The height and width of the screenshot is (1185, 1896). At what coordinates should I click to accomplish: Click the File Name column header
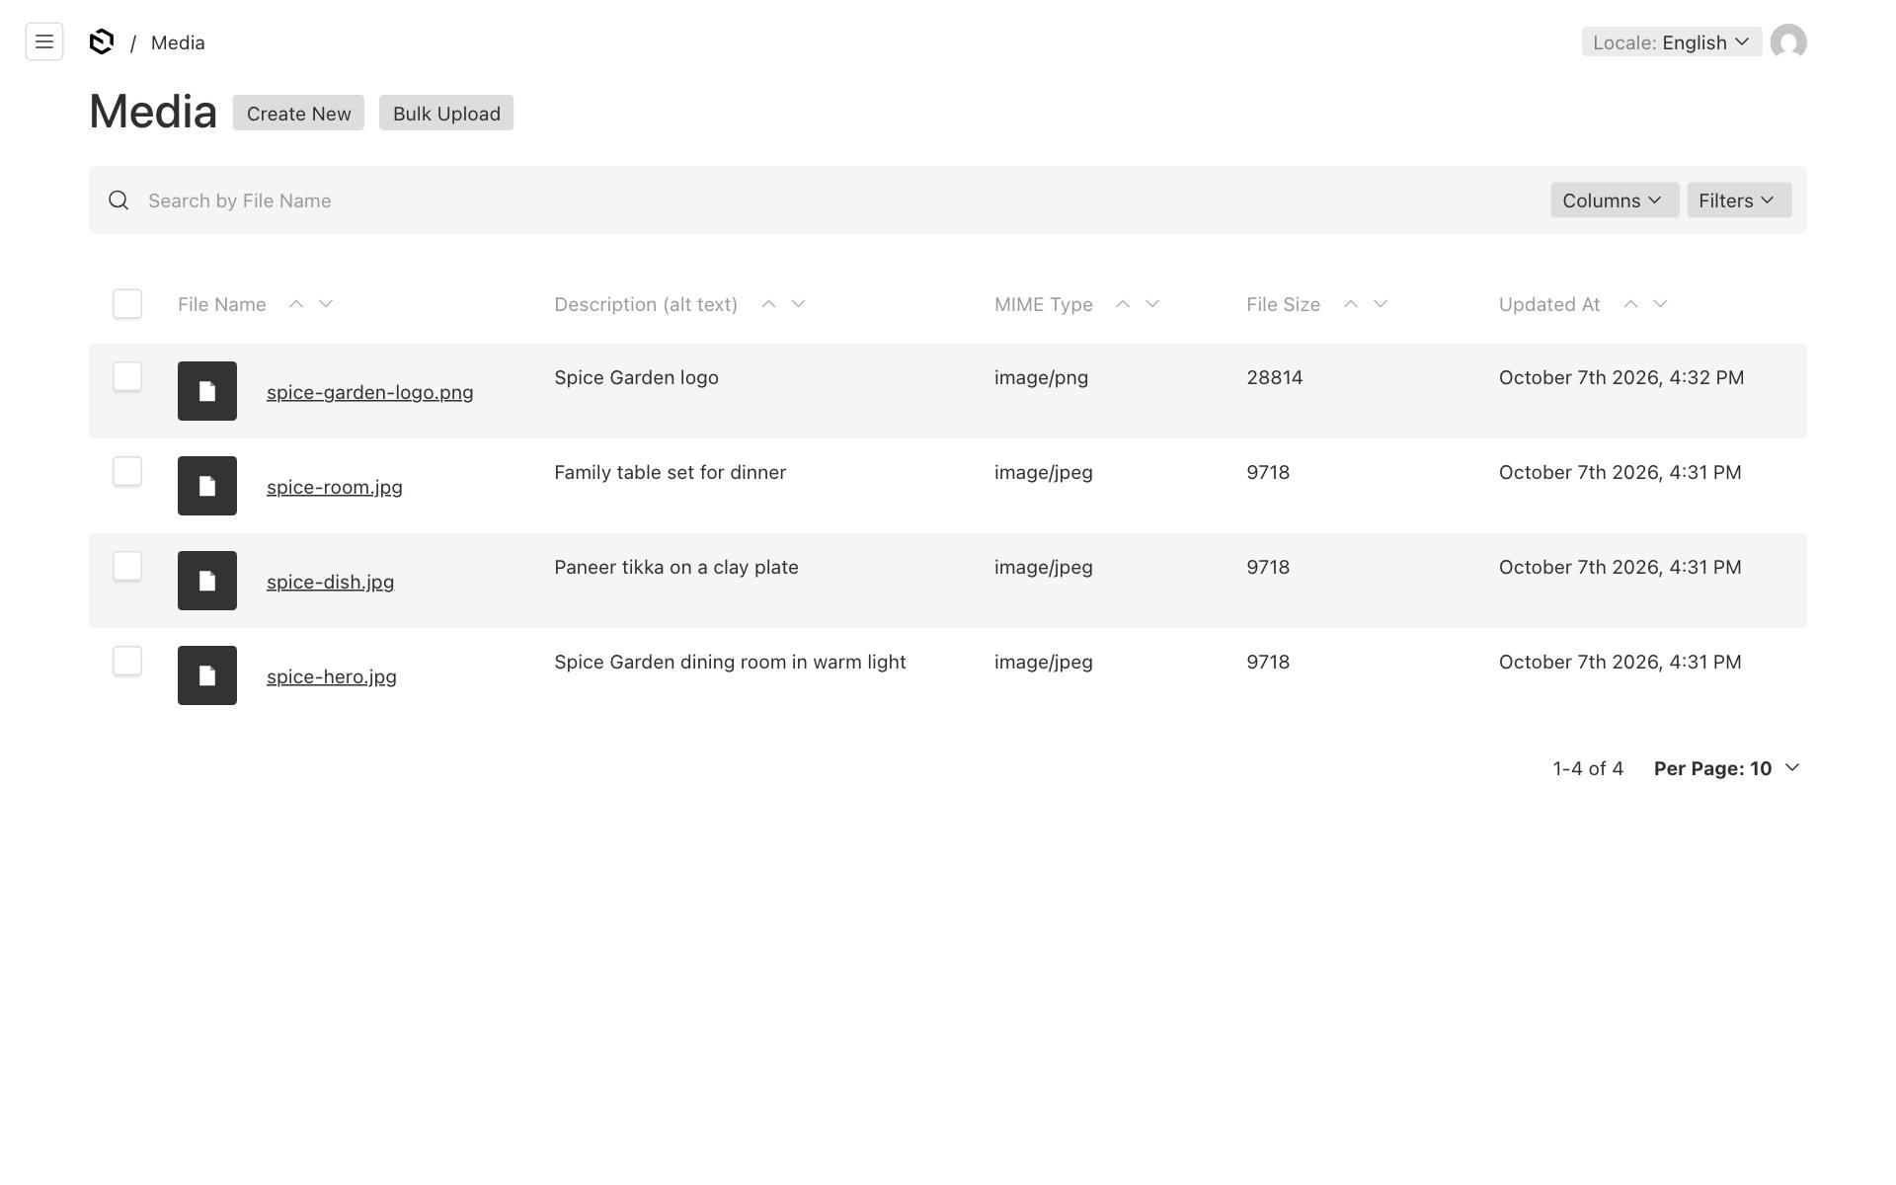coord(222,304)
